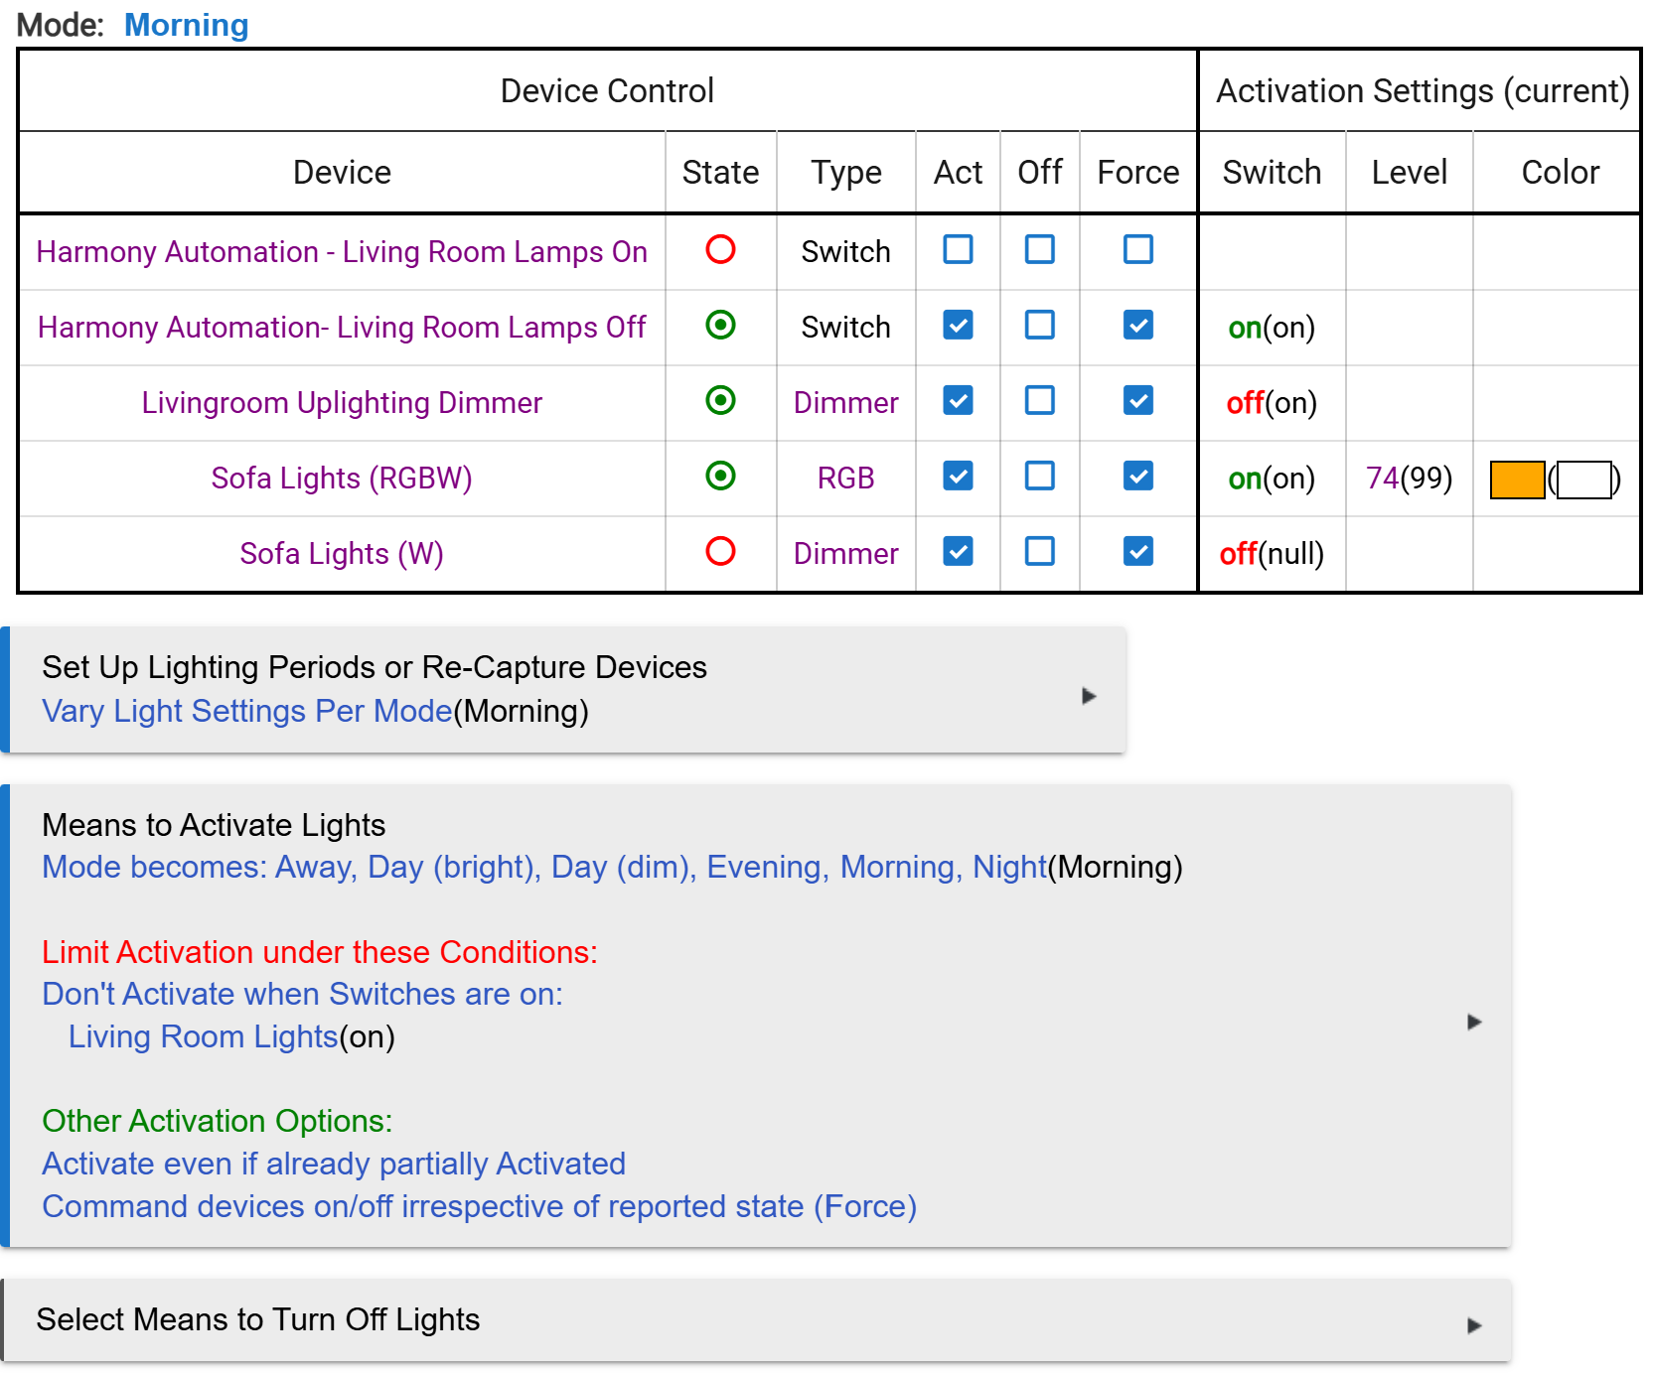The image size is (1653, 1374).
Task: Click the orange color swatch for Sofa Lights
Action: 1517,480
